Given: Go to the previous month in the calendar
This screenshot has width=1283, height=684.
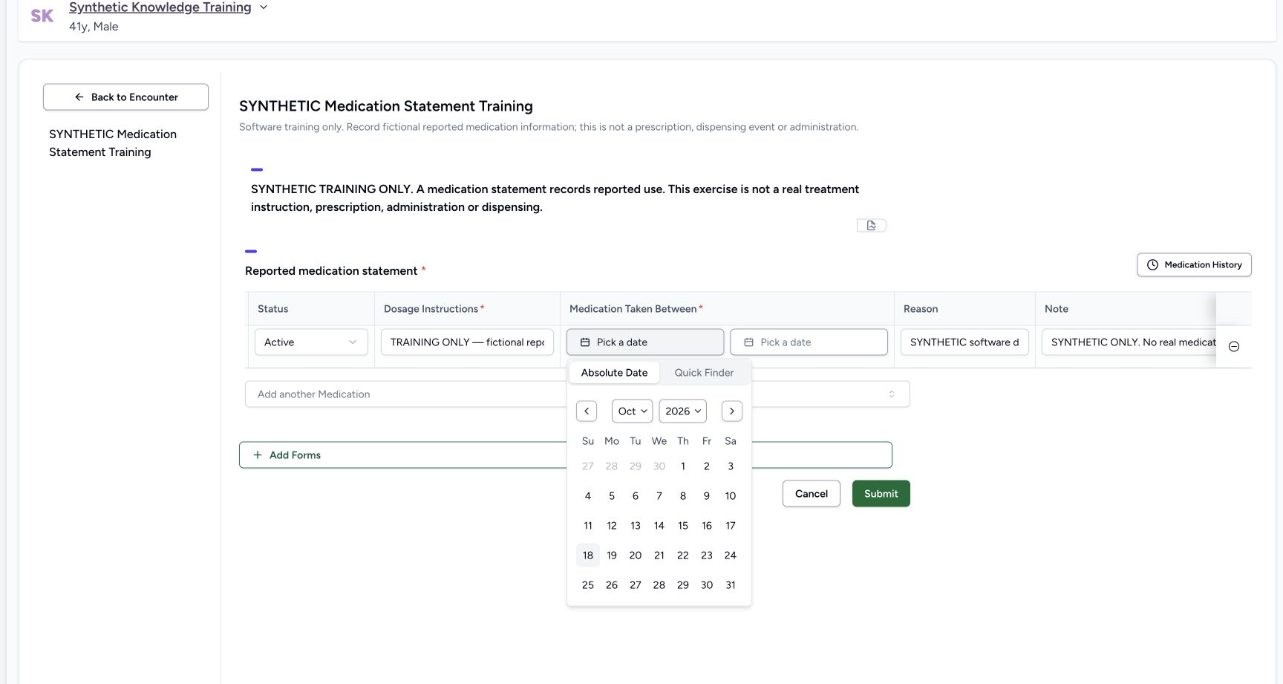Looking at the screenshot, I should tap(587, 411).
